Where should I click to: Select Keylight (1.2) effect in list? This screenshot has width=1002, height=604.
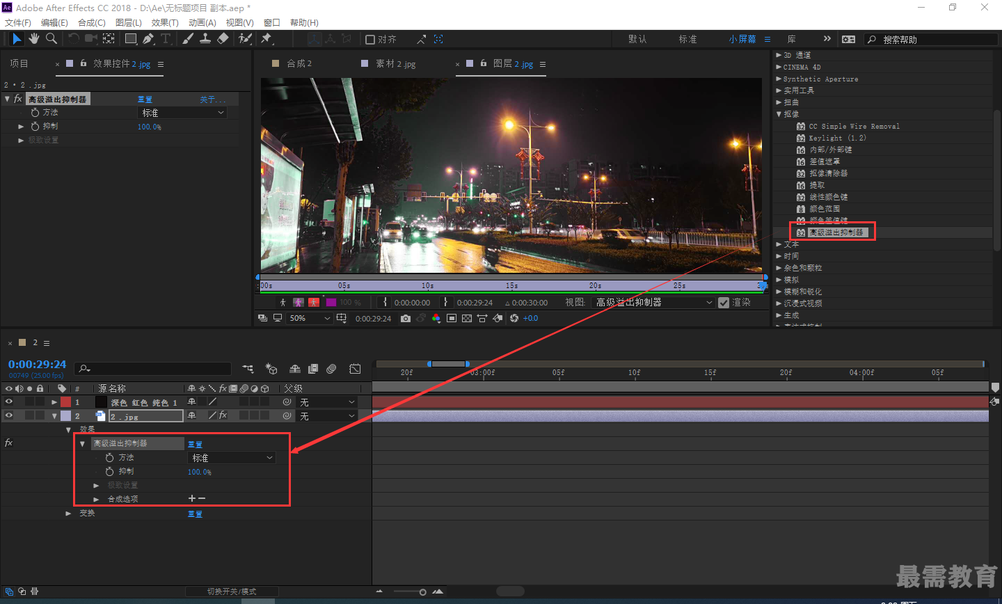pos(837,138)
